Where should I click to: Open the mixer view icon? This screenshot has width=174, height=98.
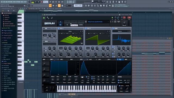(95, 5)
